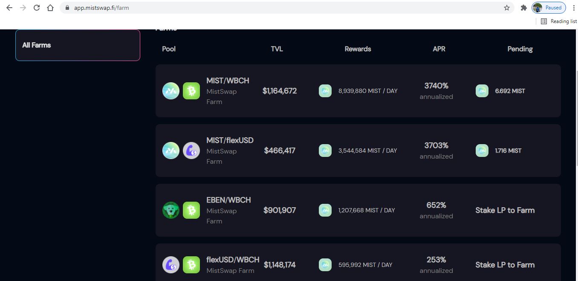Open the MIST/flexUSD pool name
The image size is (578, 281).
[230, 140]
